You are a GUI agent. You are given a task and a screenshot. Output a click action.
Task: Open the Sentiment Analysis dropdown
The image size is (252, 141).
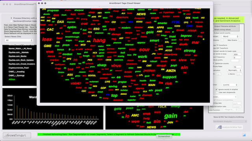pos(230,121)
